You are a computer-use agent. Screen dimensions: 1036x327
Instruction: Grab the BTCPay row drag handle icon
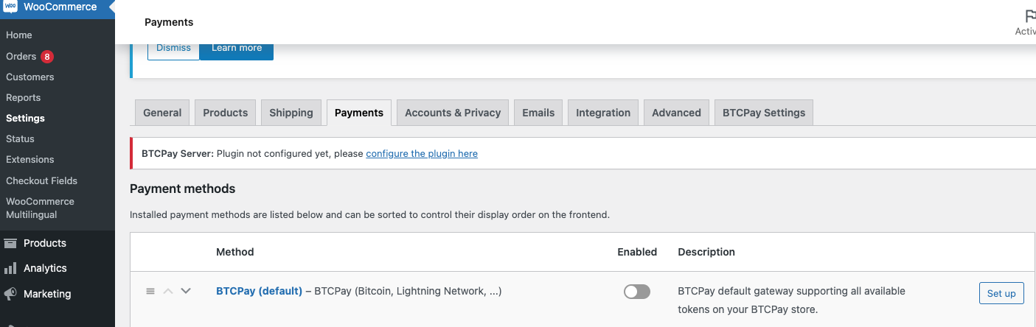tap(150, 291)
